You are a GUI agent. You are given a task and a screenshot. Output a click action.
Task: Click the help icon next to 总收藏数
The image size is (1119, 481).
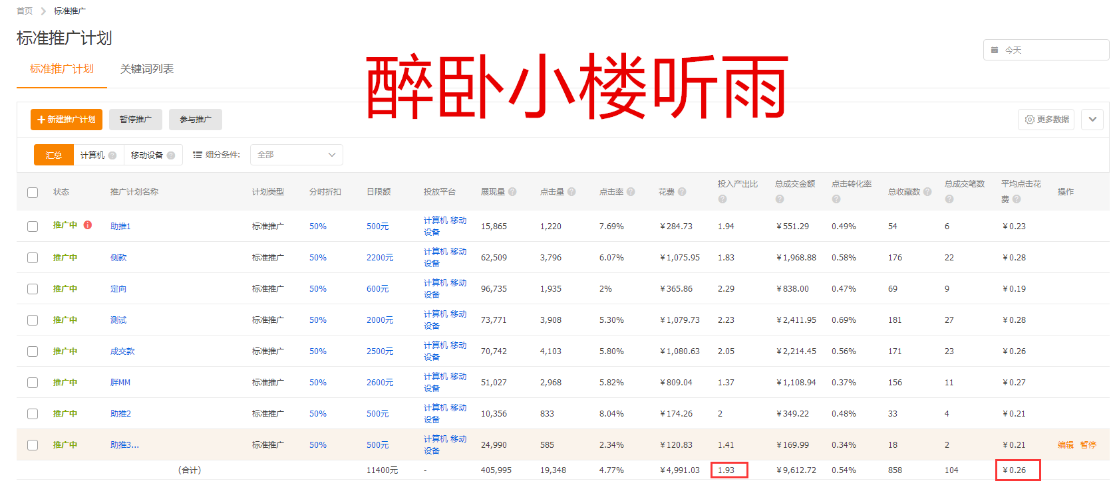pos(927,191)
